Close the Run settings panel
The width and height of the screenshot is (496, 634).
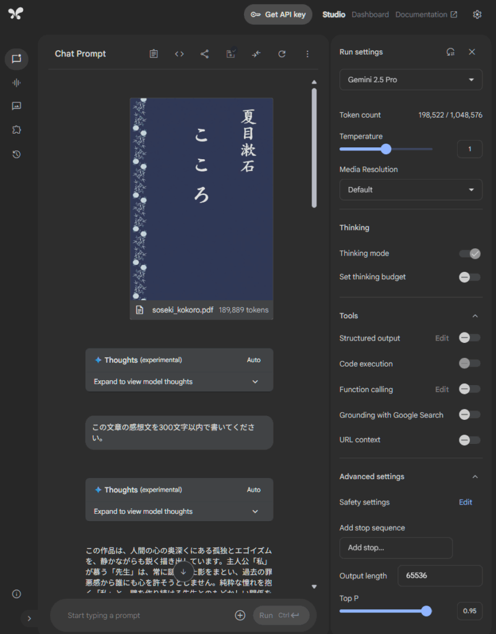click(x=472, y=52)
